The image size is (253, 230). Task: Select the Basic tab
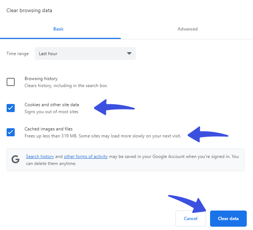tap(58, 29)
